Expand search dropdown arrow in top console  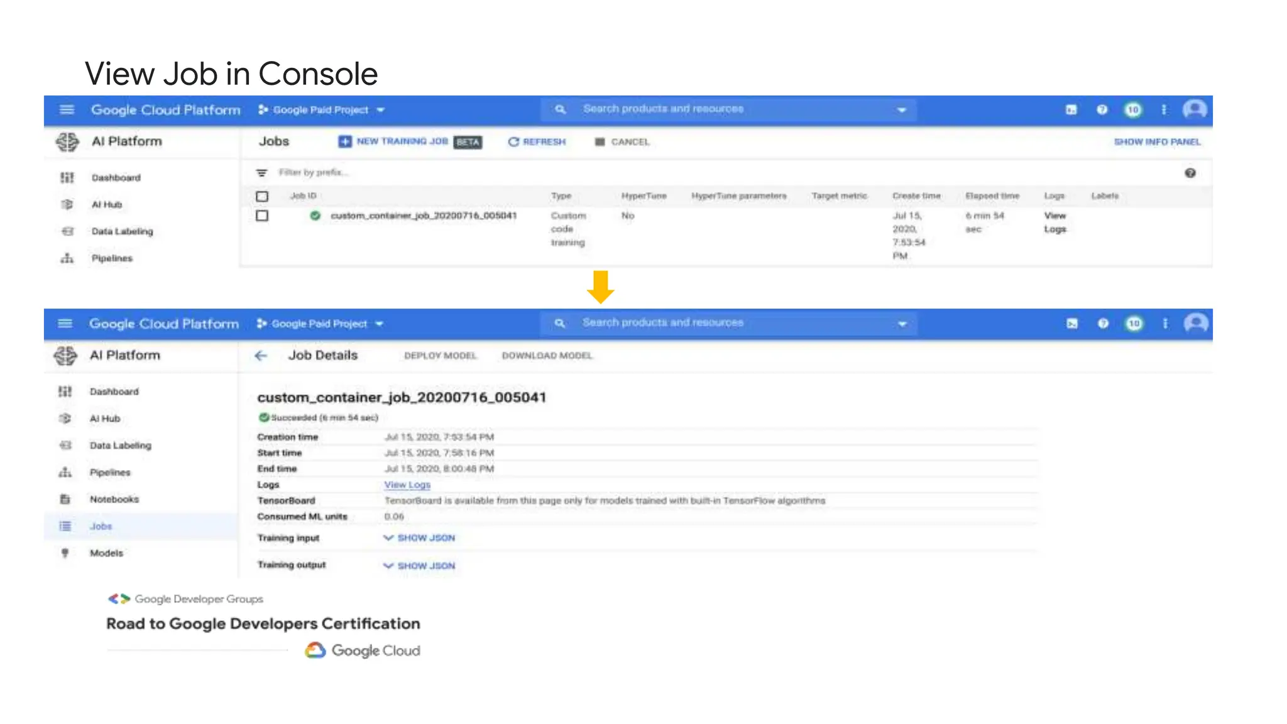pos(902,110)
